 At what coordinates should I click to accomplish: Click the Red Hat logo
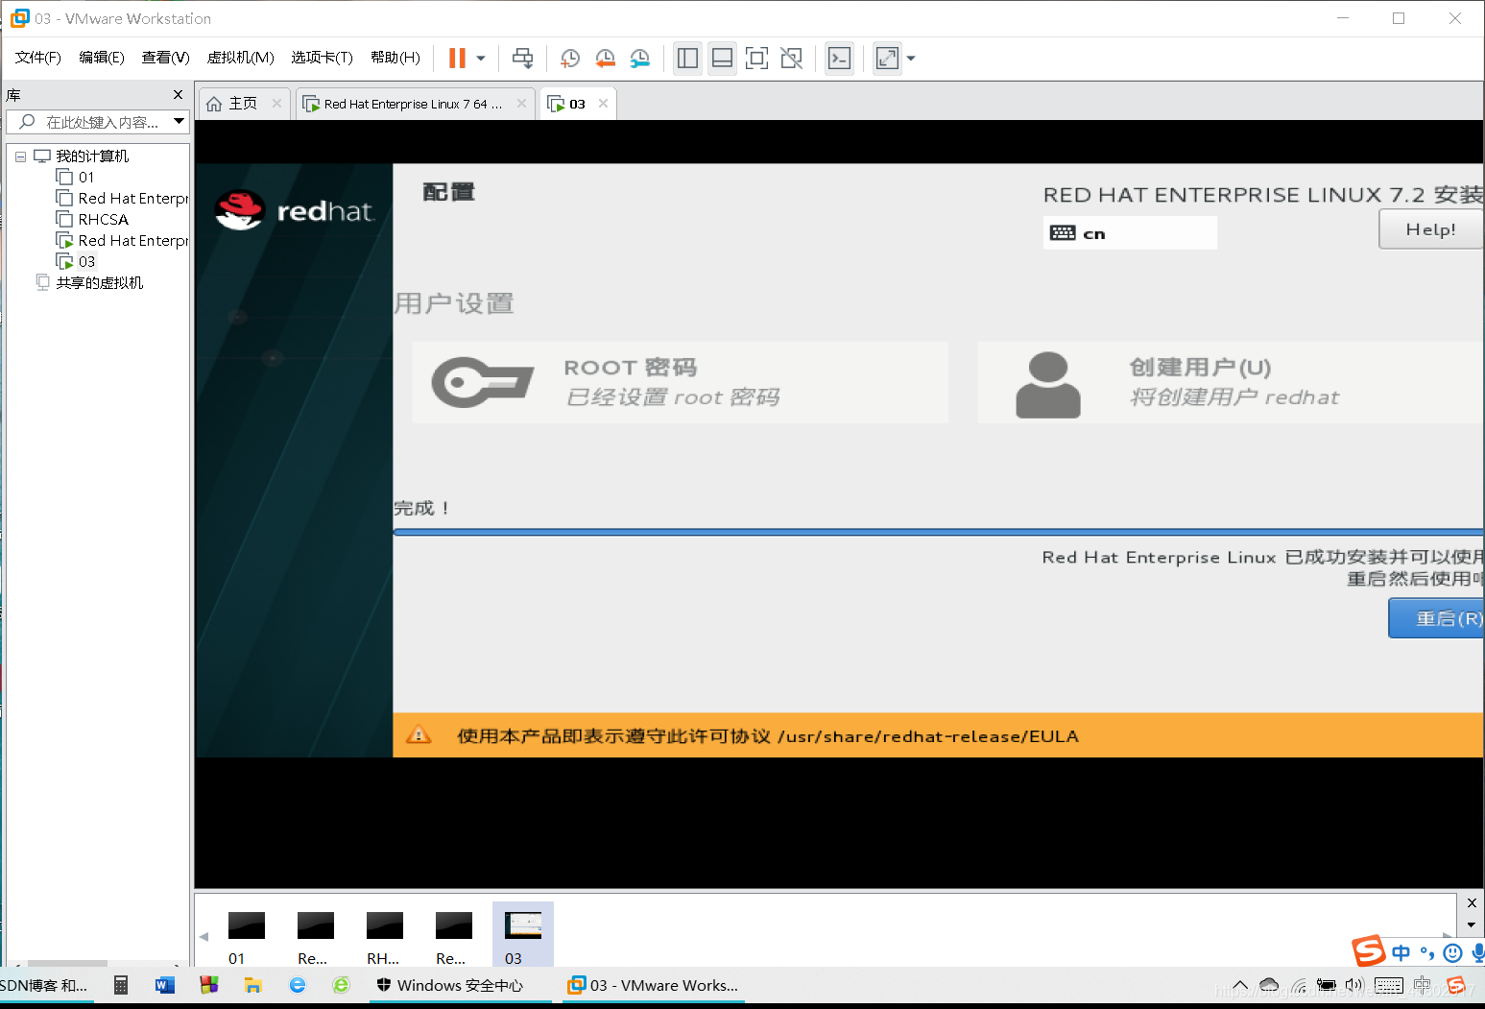click(294, 210)
